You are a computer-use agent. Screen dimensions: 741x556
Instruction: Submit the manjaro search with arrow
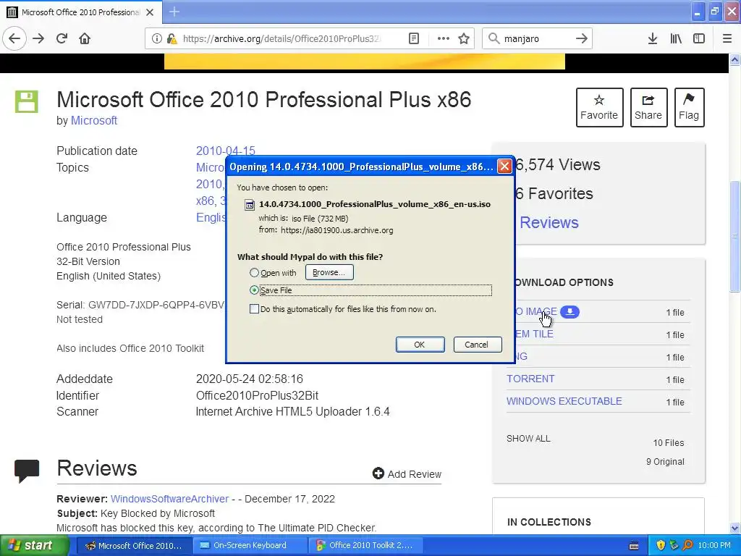[x=582, y=38]
